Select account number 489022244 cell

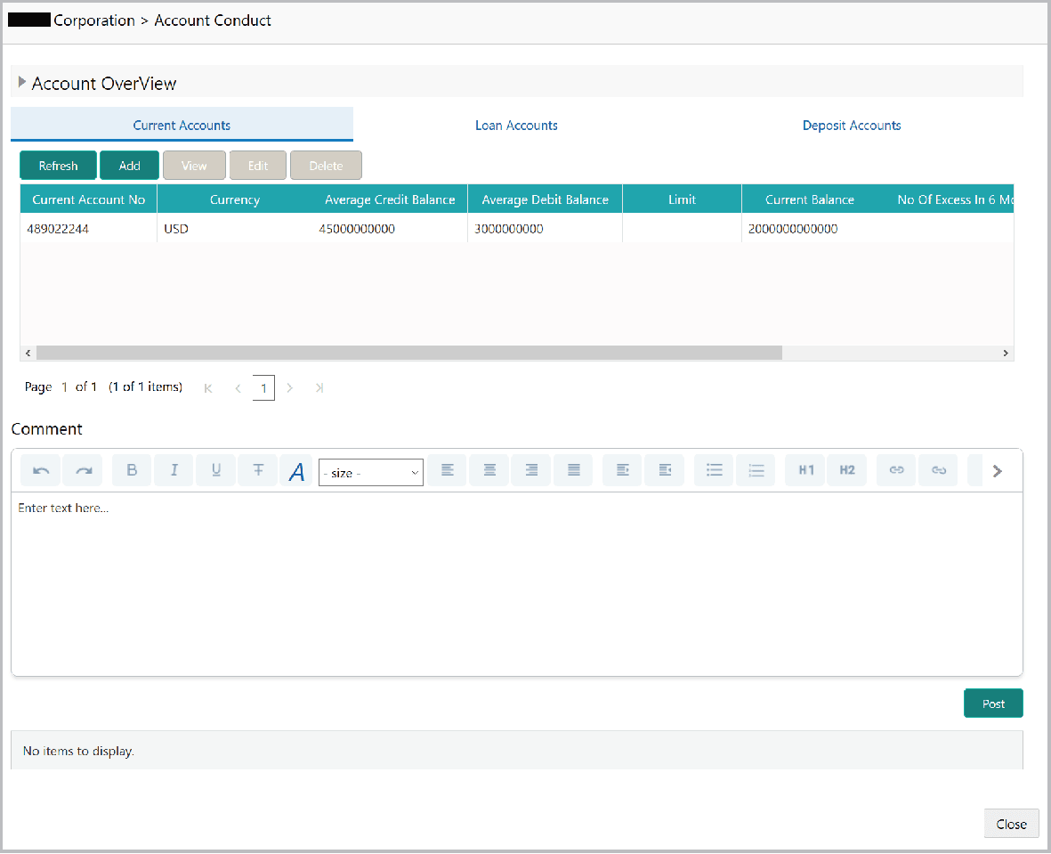(x=88, y=229)
